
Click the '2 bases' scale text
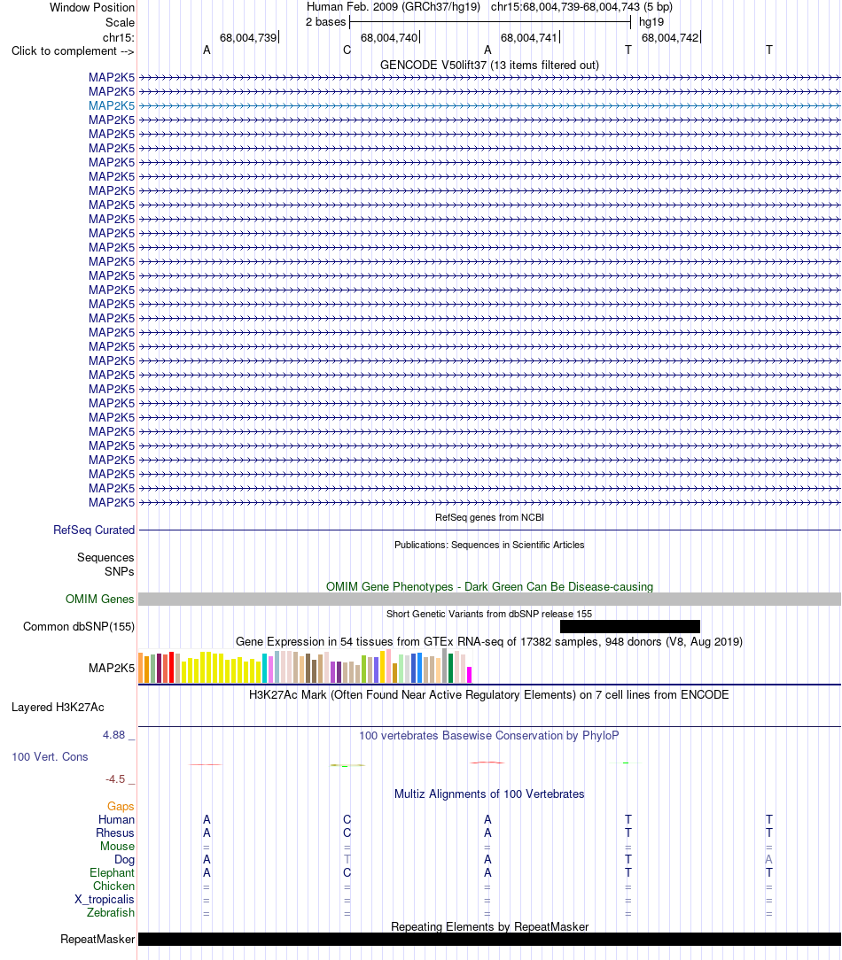click(325, 22)
